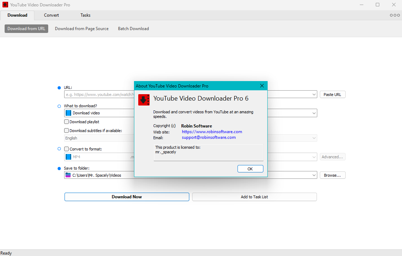Viewport: 402px width, 256px height.
Task: Click the blue bullet next to URL
Action: point(59,88)
